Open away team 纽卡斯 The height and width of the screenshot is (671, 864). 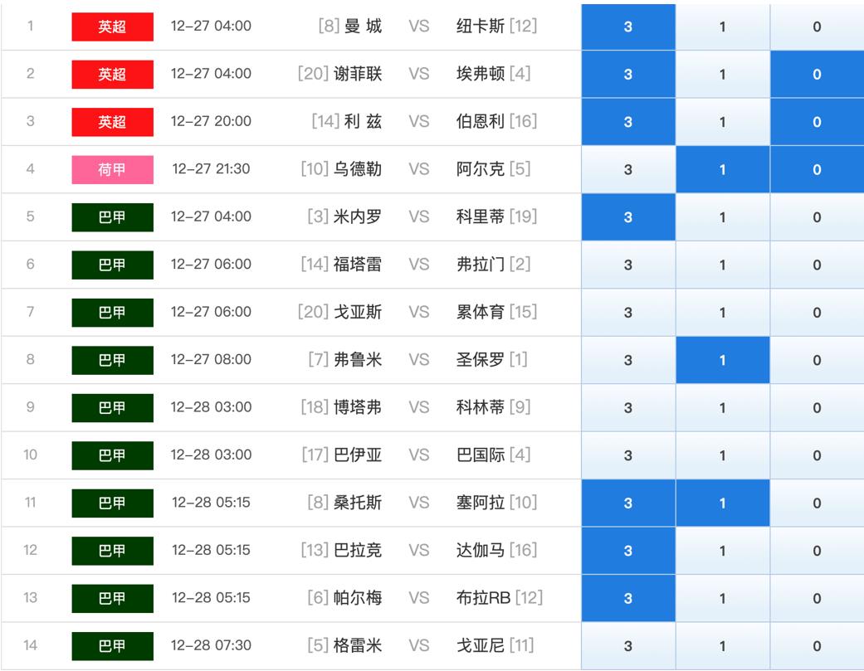[x=480, y=26]
